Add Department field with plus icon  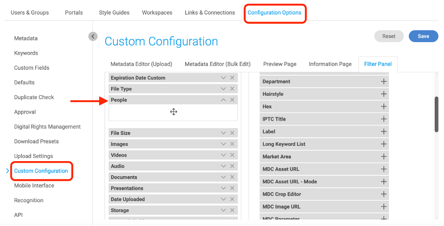[384, 82]
